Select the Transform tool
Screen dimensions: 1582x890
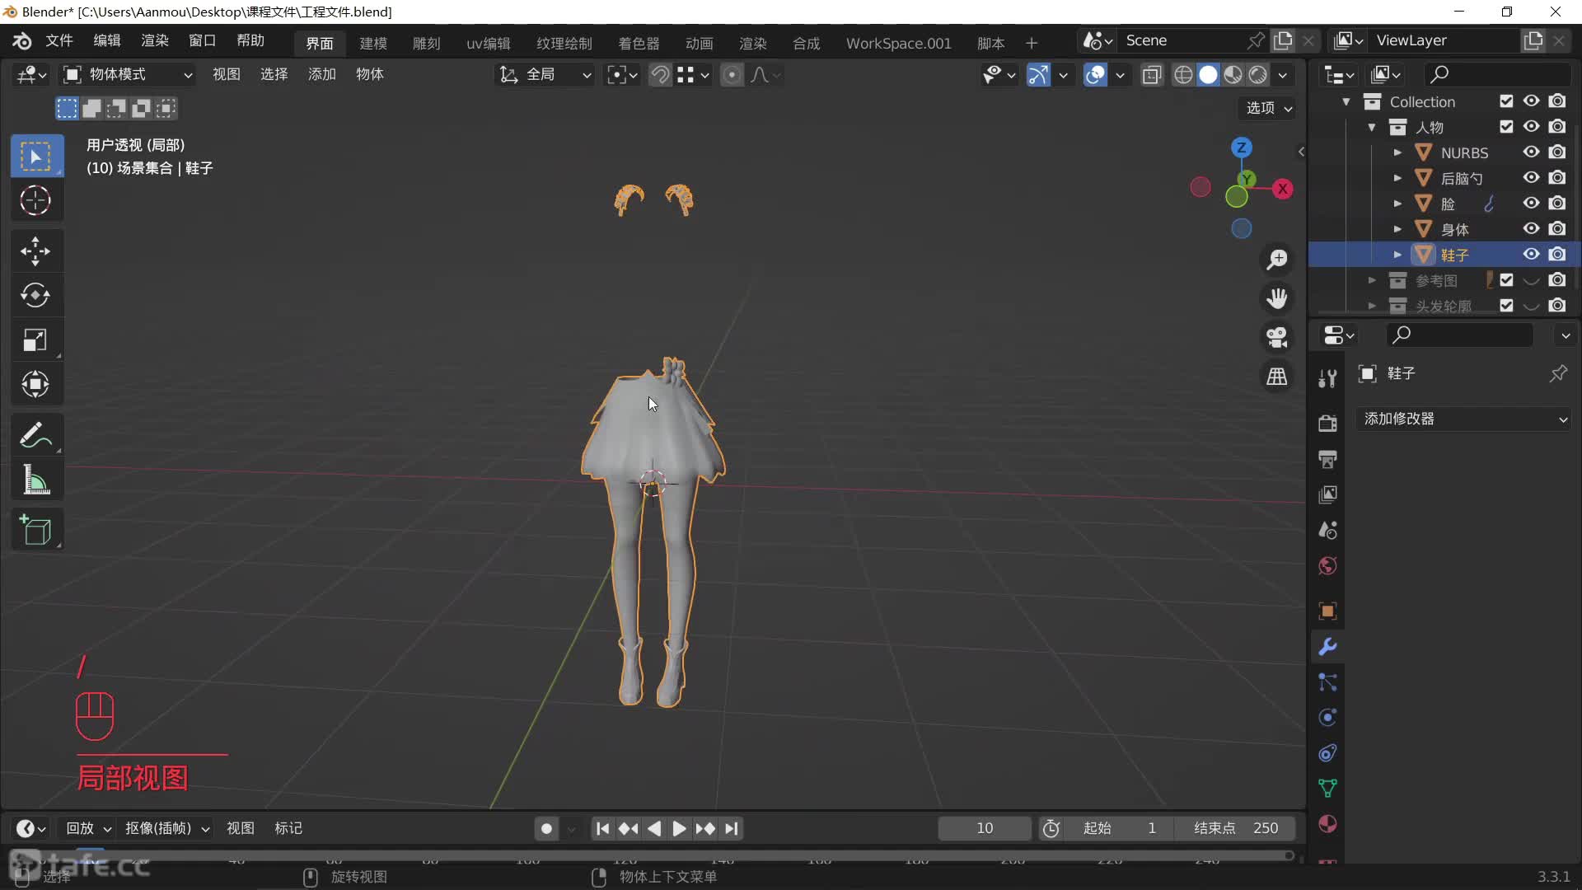(35, 384)
